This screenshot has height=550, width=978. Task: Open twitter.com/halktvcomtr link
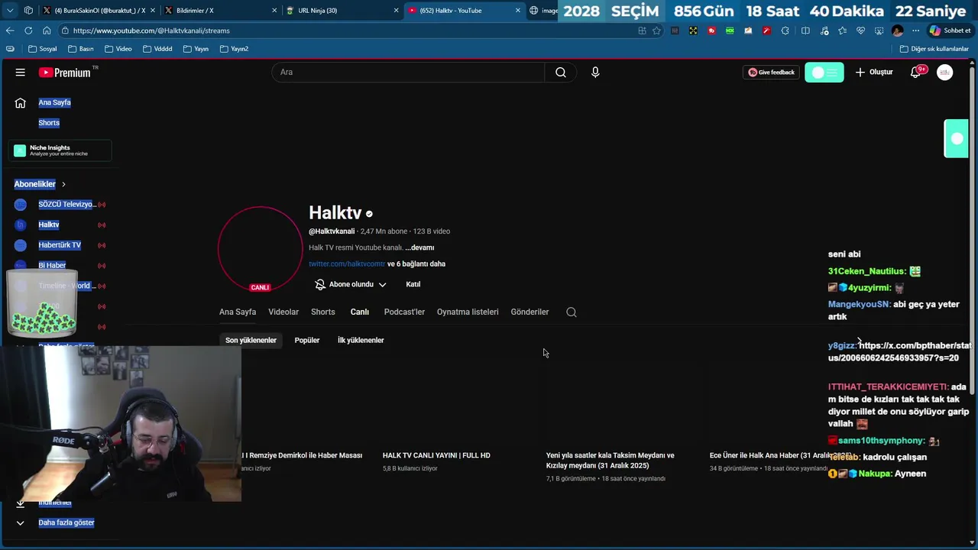tap(347, 264)
